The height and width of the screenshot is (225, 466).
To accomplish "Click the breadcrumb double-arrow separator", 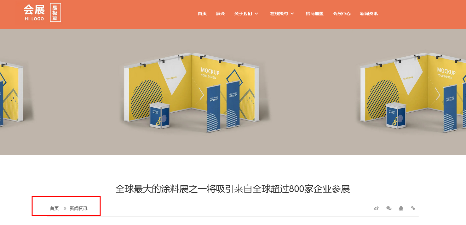I will (x=65, y=208).
